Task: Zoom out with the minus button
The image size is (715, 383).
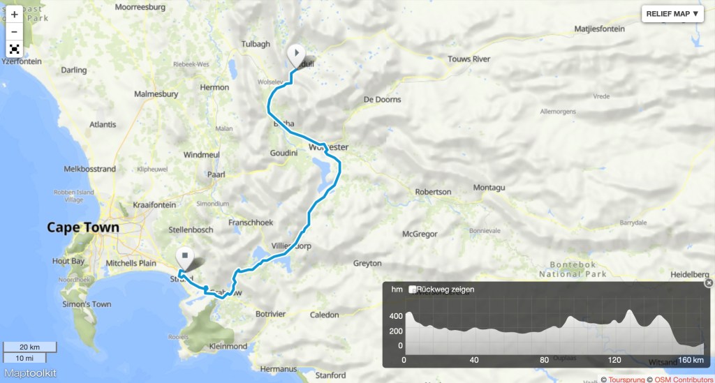Action: [14, 32]
